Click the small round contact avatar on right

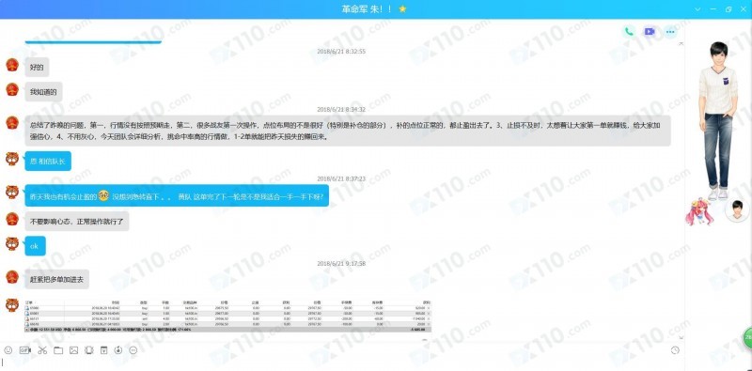tap(737, 210)
